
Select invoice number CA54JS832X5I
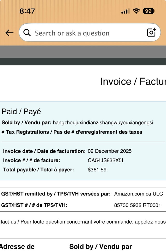click(105, 161)
